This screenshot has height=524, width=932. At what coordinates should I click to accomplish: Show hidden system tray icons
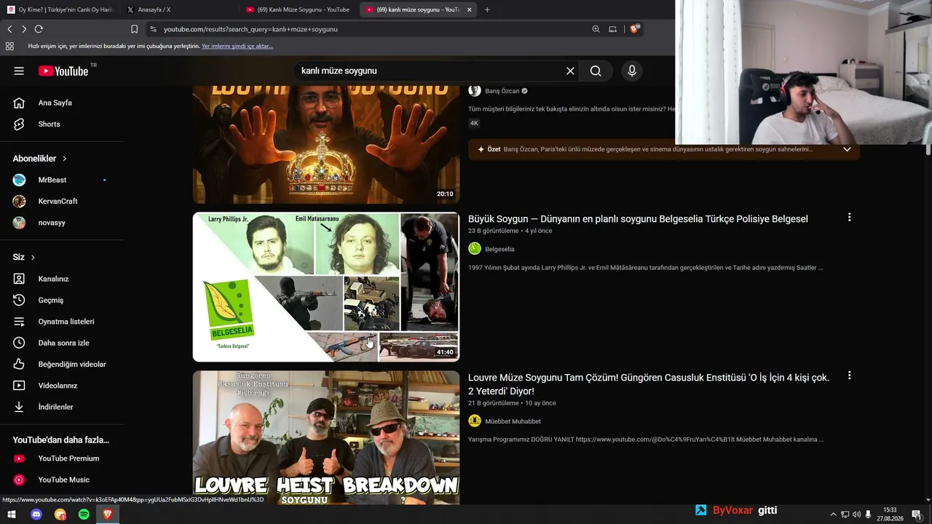pos(833,515)
